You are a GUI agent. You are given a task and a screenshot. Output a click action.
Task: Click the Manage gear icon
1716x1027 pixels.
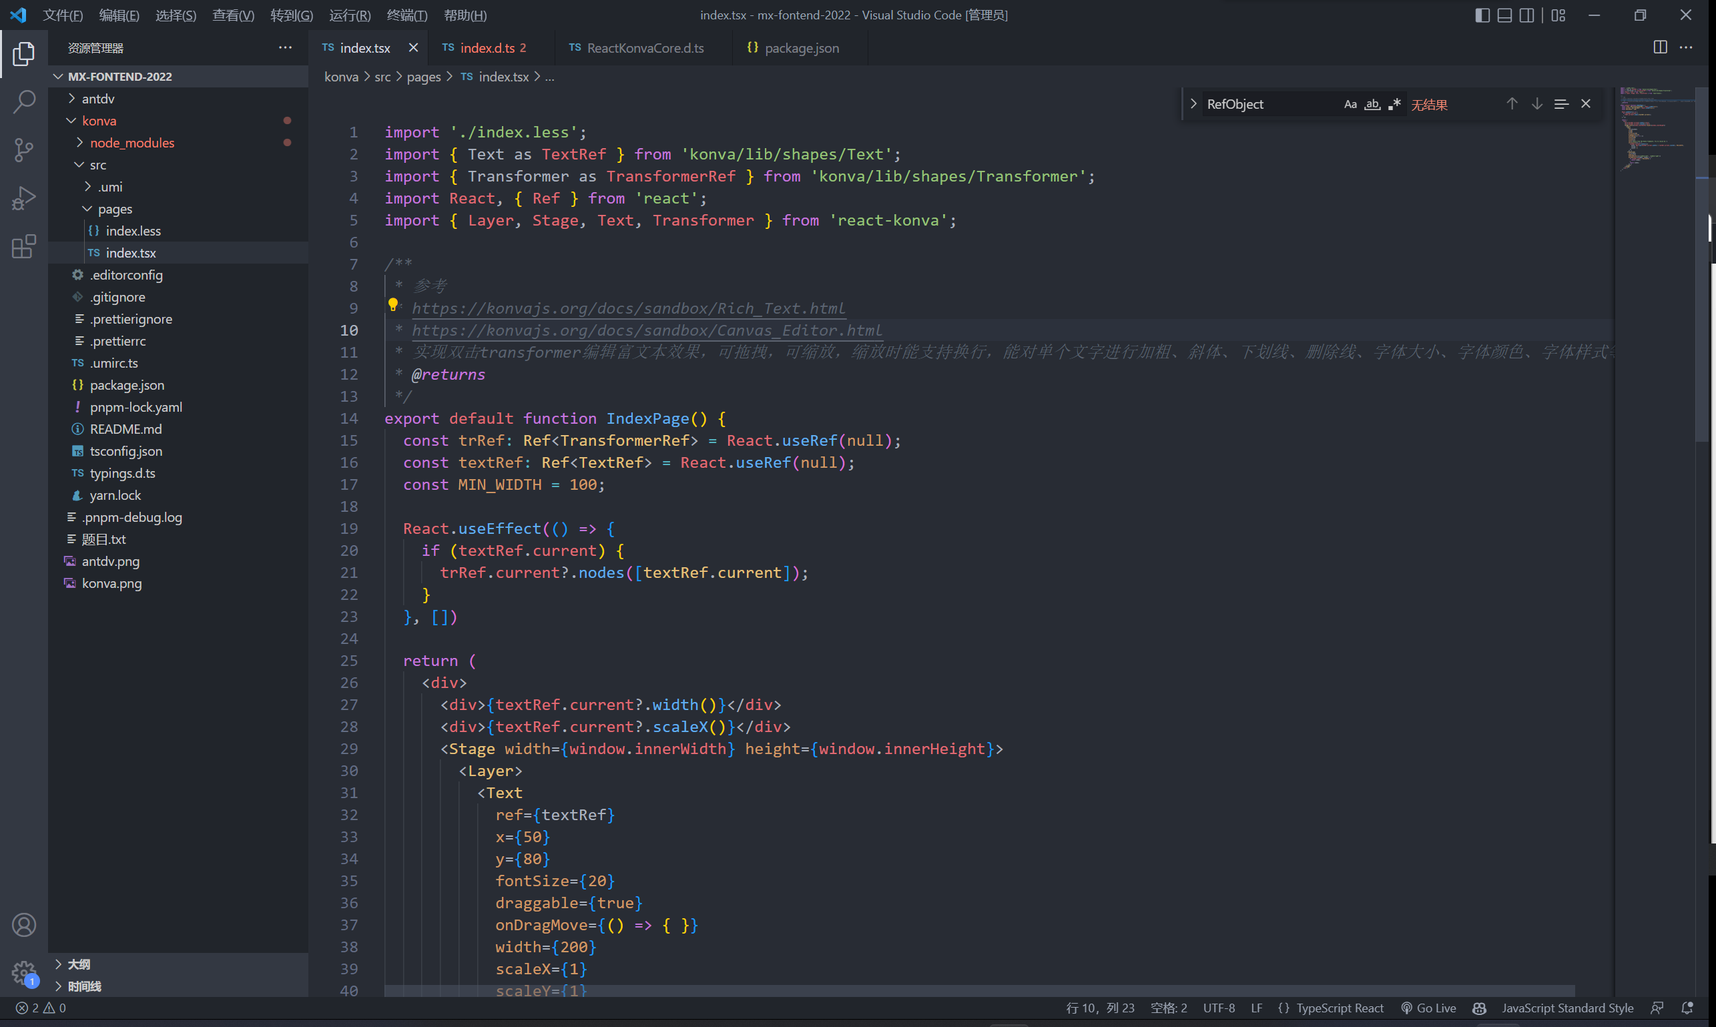pyautogui.click(x=23, y=972)
